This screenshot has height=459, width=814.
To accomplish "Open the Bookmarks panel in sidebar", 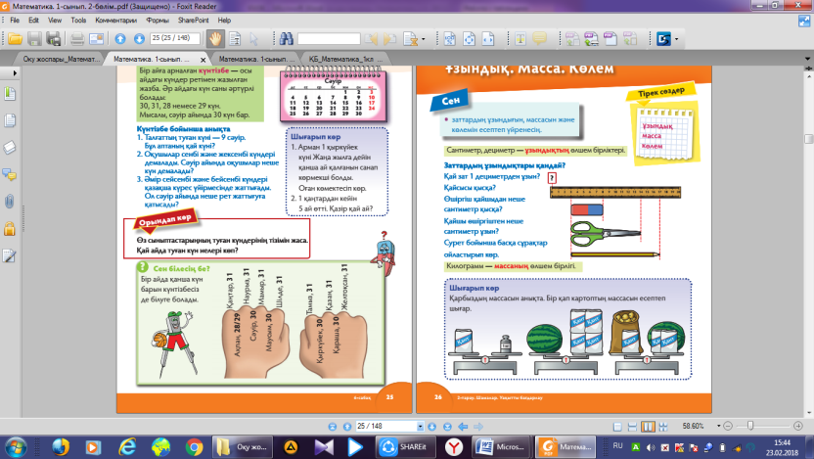I will [10, 94].
